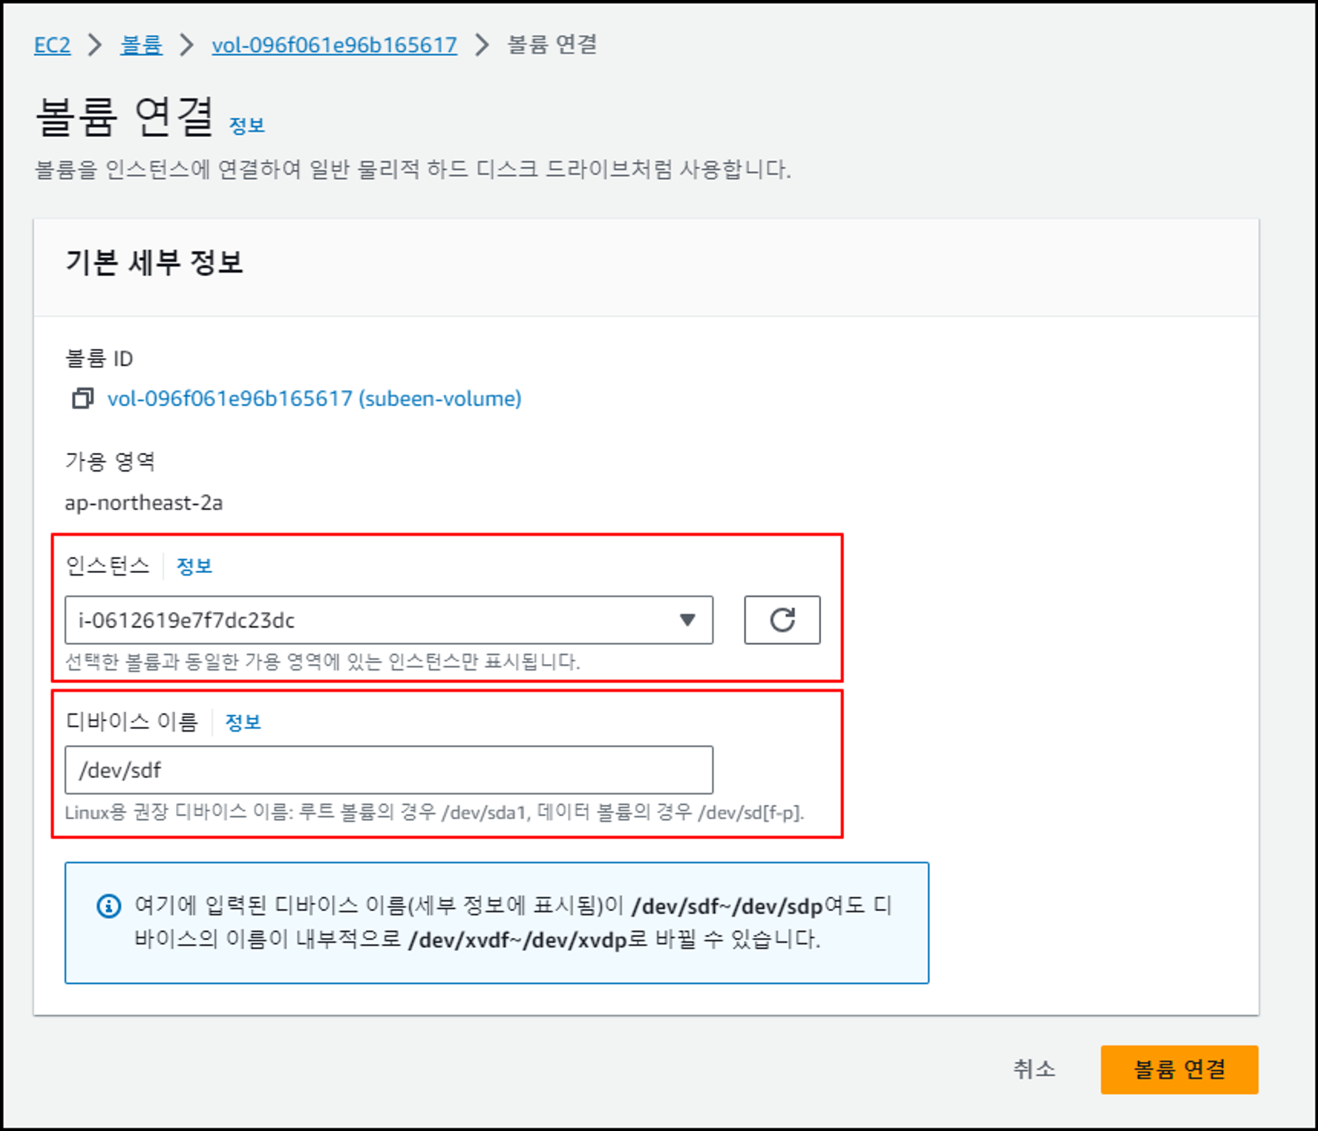
Task: Open the subeen-volume volume ID link
Action: (x=314, y=399)
